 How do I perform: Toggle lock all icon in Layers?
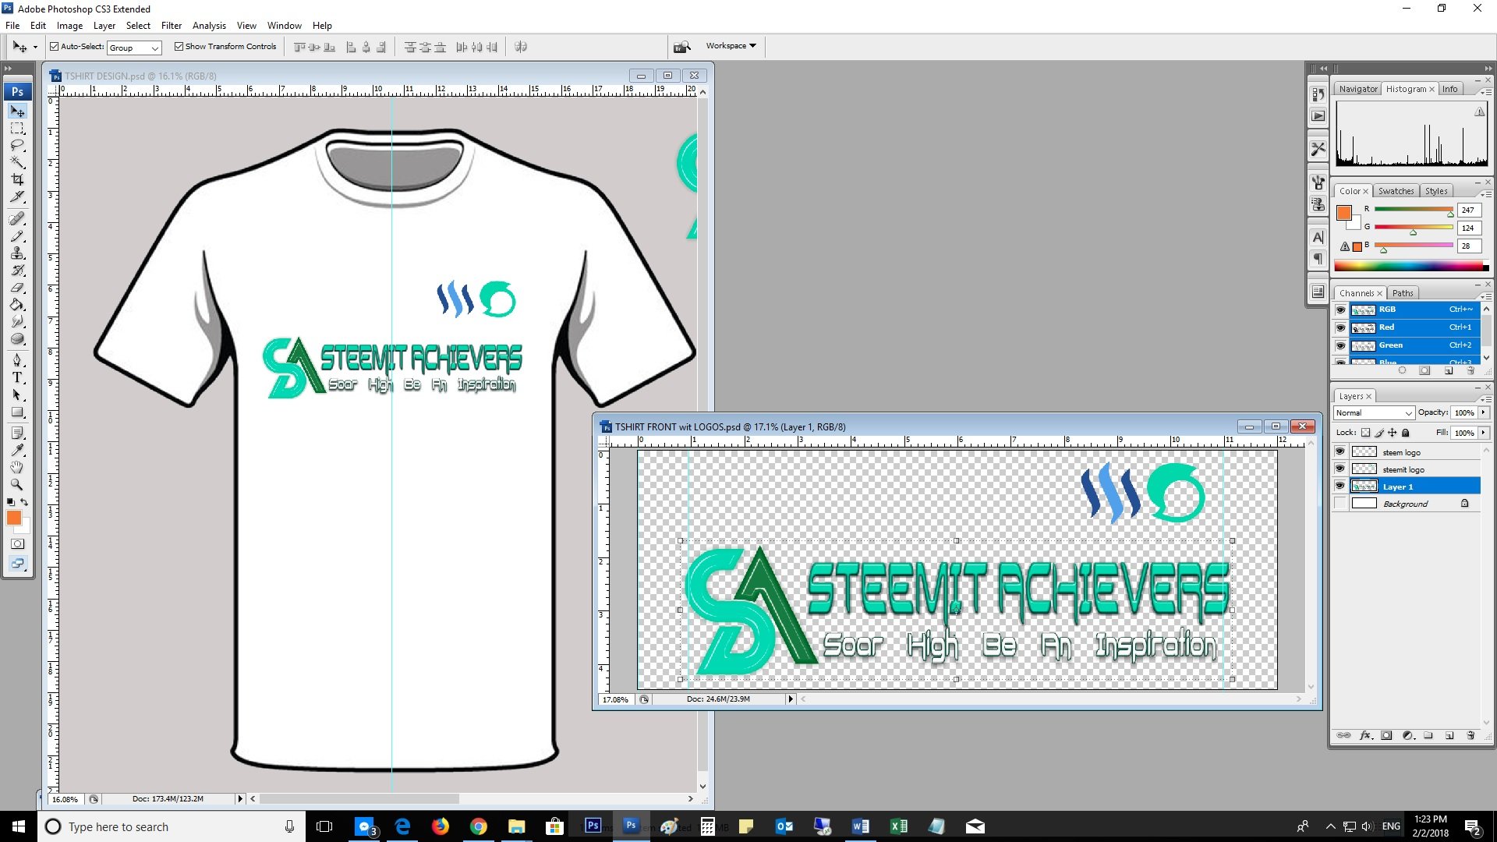tap(1406, 433)
